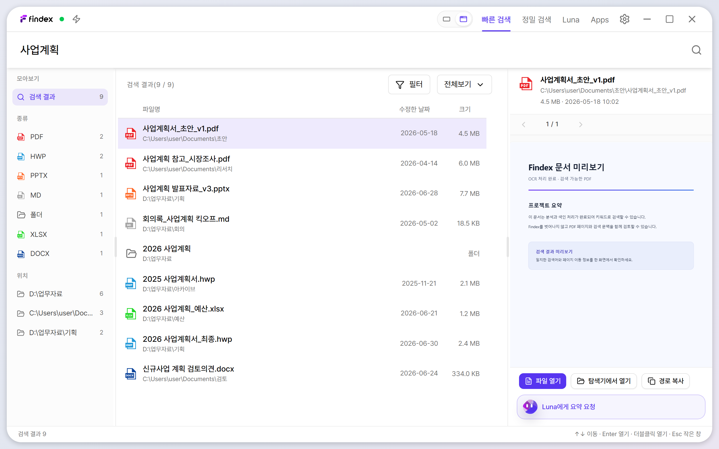Click the sidebar XLSX type icon
The width and height of the screenshot is (719, 449).
(21, 234)
